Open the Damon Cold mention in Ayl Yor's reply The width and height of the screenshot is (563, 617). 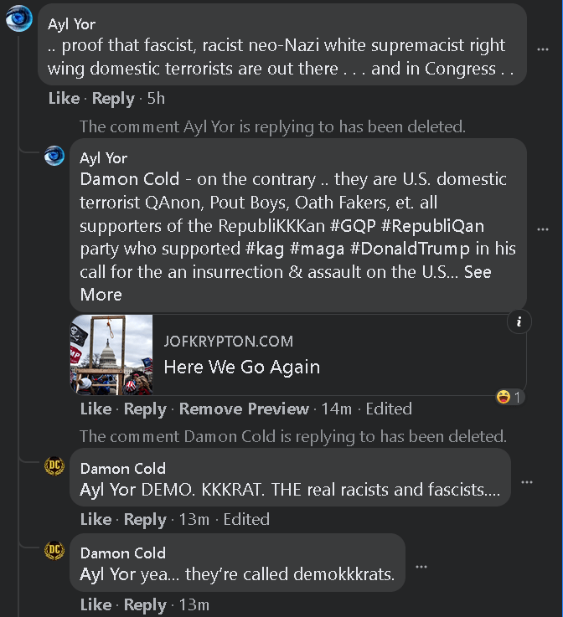click(129, 179)
